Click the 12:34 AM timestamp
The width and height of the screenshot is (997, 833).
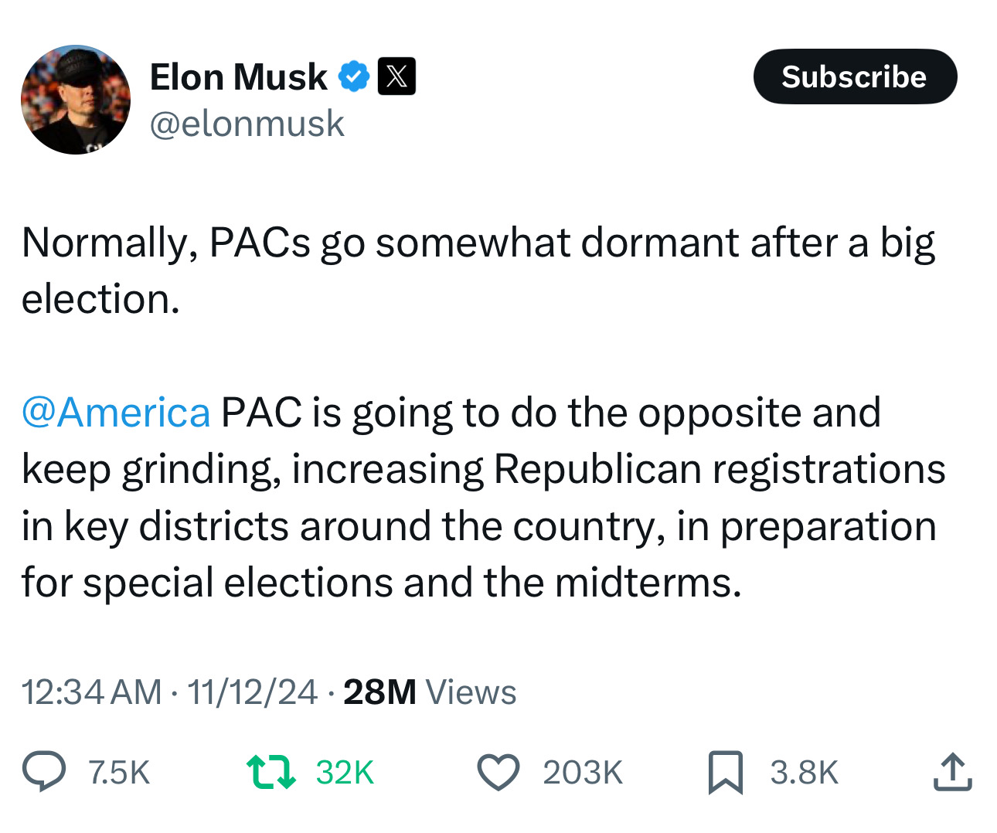[91, 692]
